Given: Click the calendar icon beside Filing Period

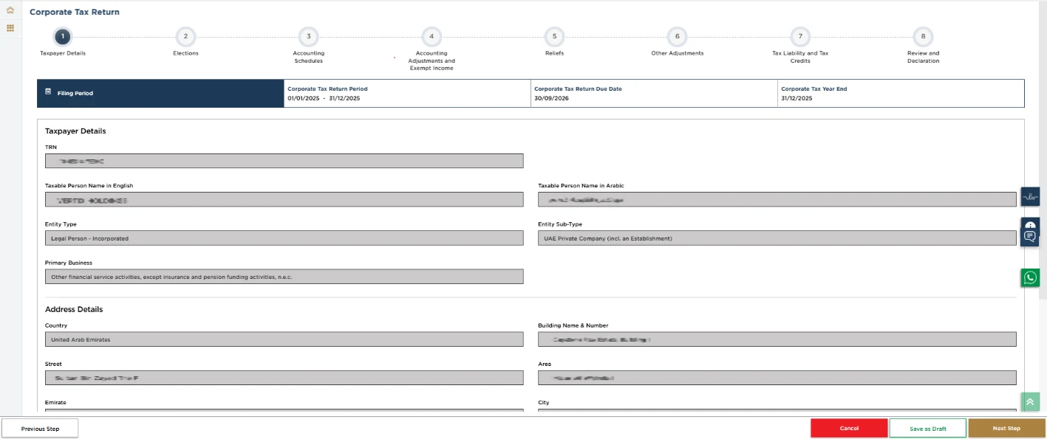Looking at the screenshot, I should tap(48, 92).
